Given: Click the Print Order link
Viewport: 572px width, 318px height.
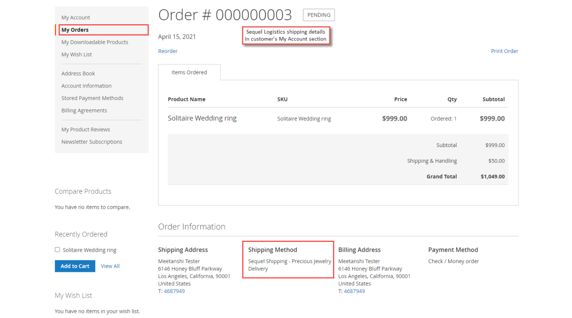Looking at the screenshot, I should pos(504,51).
